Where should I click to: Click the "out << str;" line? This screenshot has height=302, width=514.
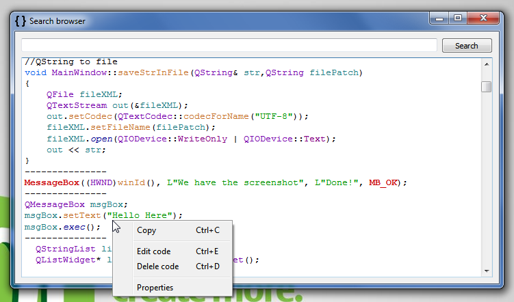[x=76, y=150]
